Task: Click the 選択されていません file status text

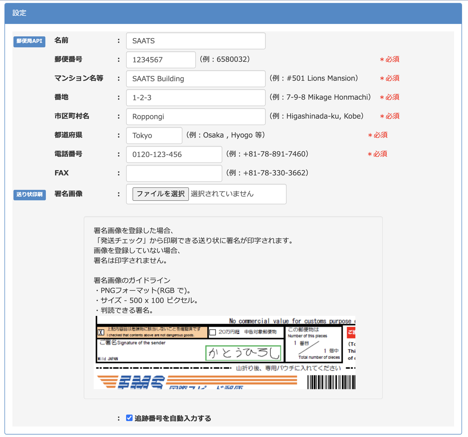Action: (x=222, y=194)
